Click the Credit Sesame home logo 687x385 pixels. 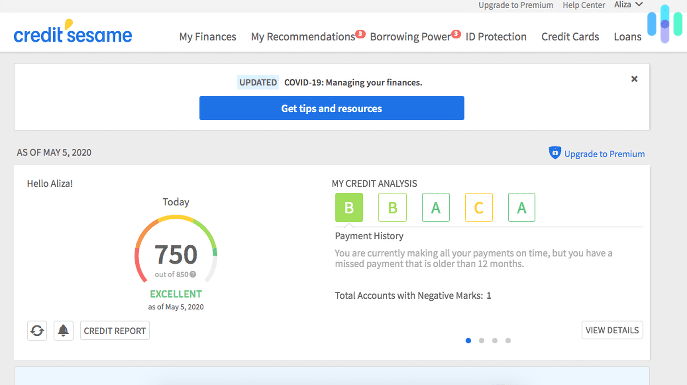coord(74,36)
